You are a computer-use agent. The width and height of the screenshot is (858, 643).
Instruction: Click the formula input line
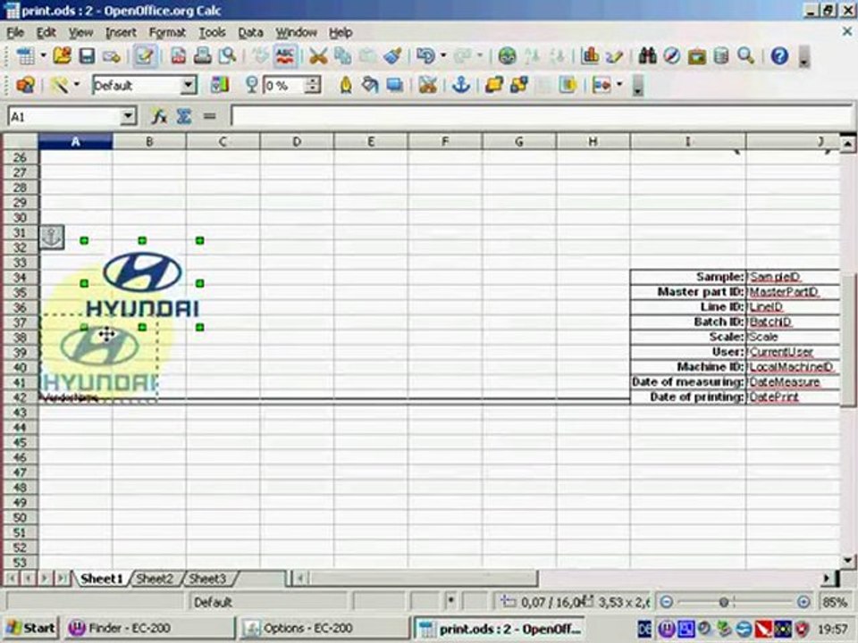(x=542, y=116)
